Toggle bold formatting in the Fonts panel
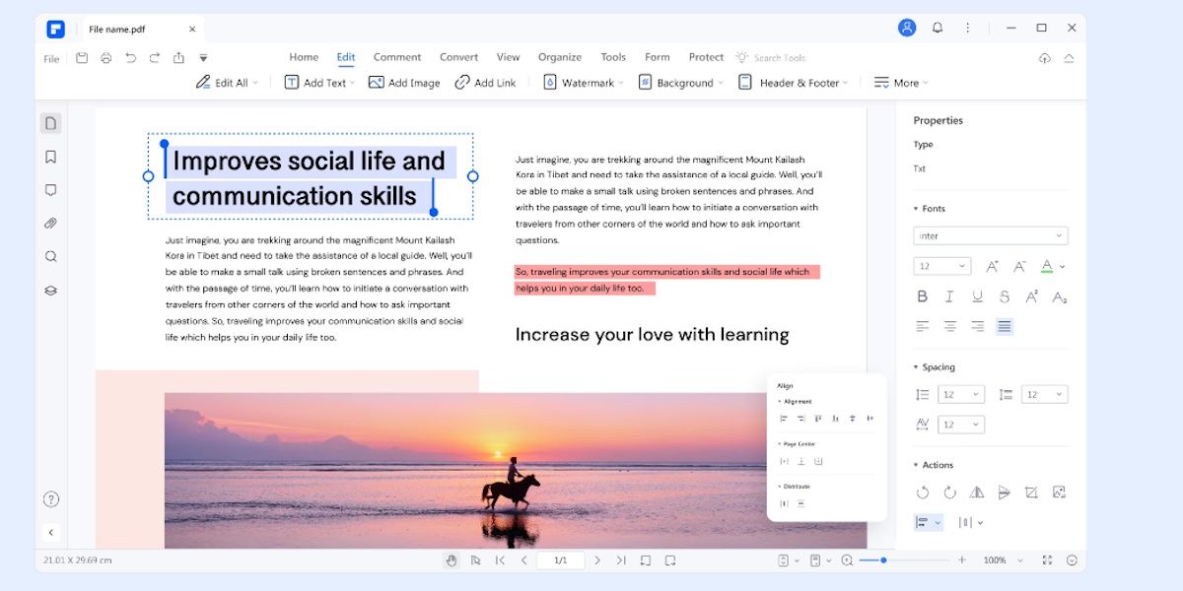This screenshot has width=1183, height=591. tap(922, 295)
